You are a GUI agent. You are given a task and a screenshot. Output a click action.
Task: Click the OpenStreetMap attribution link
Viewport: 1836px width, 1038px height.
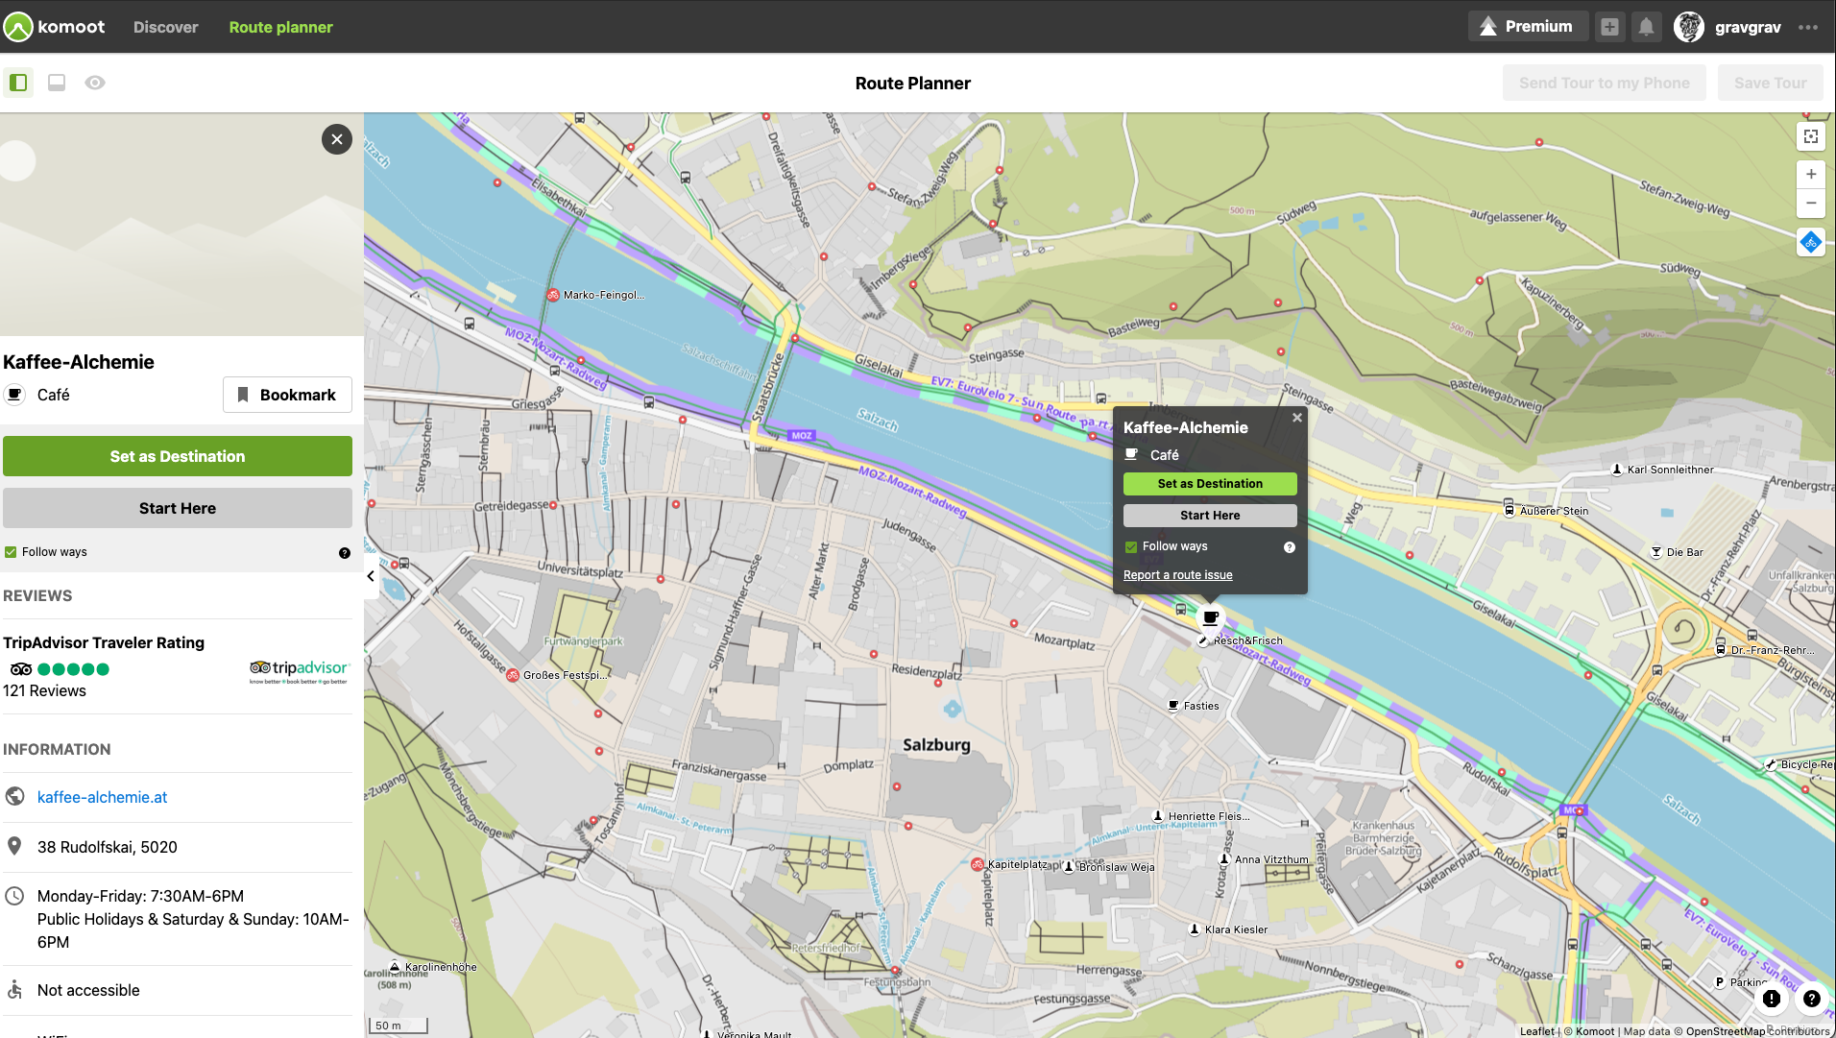[1726, 1031]
